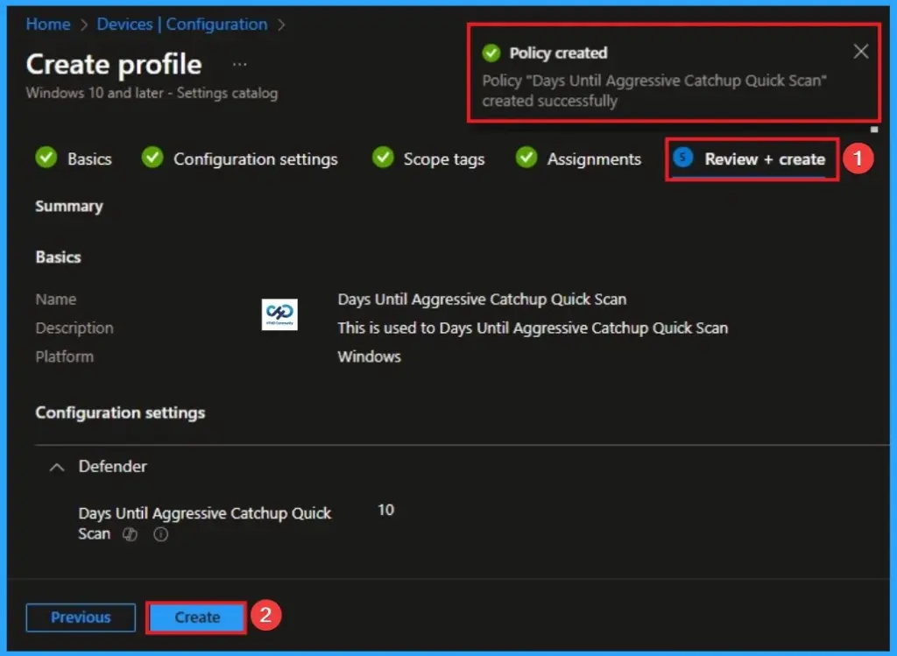Click the copy icon beside Days Until setting
The image size is (897, 656).
tap(131, 534)
